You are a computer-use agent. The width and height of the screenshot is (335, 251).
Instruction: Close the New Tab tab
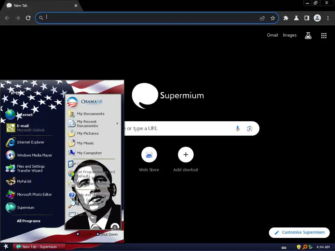coord(76,6)
